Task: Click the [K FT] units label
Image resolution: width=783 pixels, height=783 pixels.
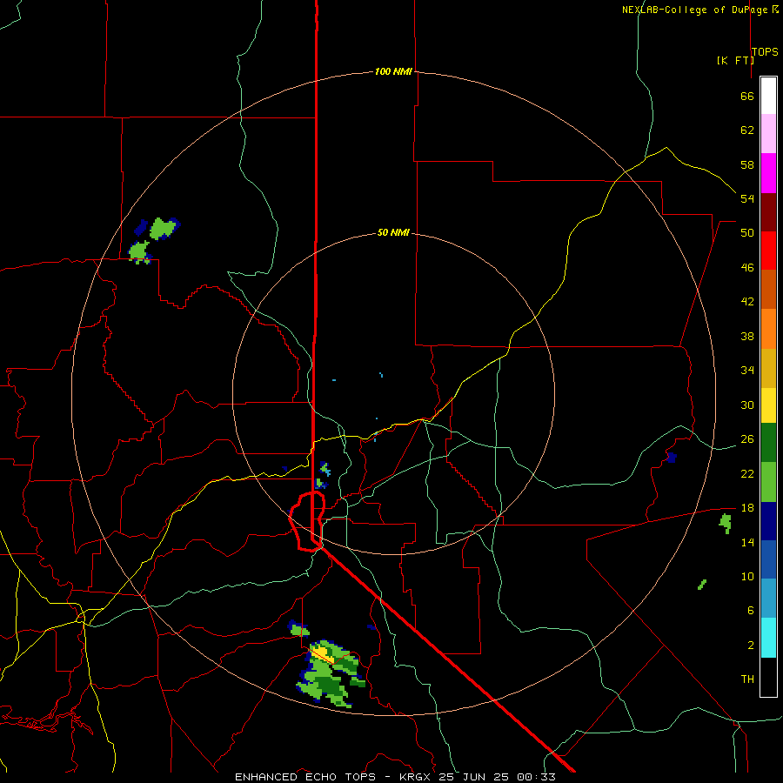Action: (x=735, y=60)
